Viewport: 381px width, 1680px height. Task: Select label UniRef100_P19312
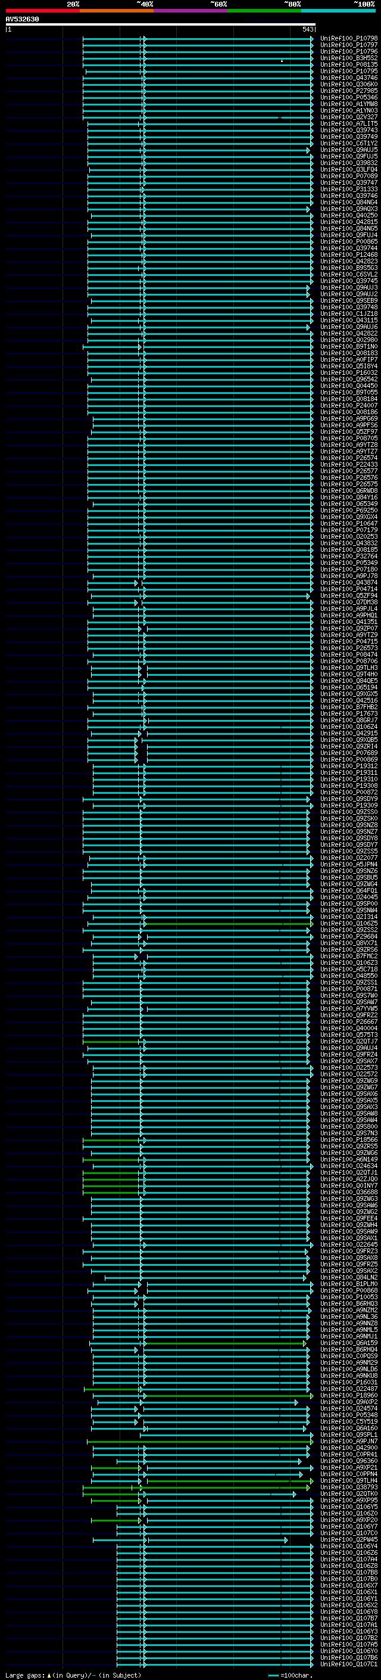click(x=349, y=766)
